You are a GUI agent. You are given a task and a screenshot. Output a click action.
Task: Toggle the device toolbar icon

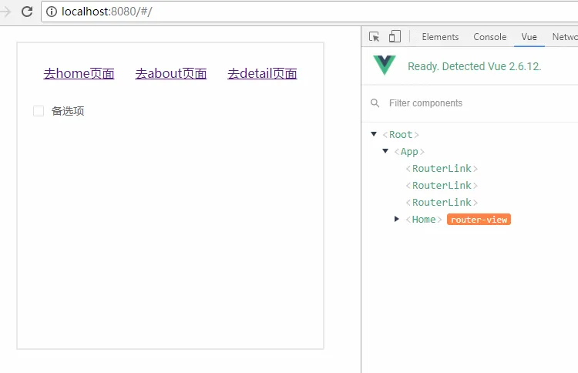click(x=395, y=36)
